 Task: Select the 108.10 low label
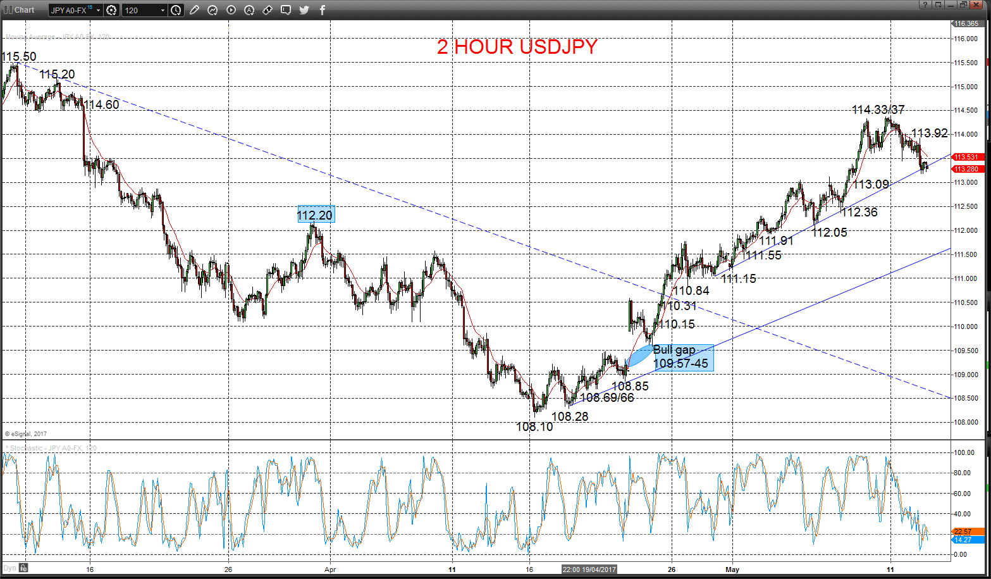coord(534,427)
